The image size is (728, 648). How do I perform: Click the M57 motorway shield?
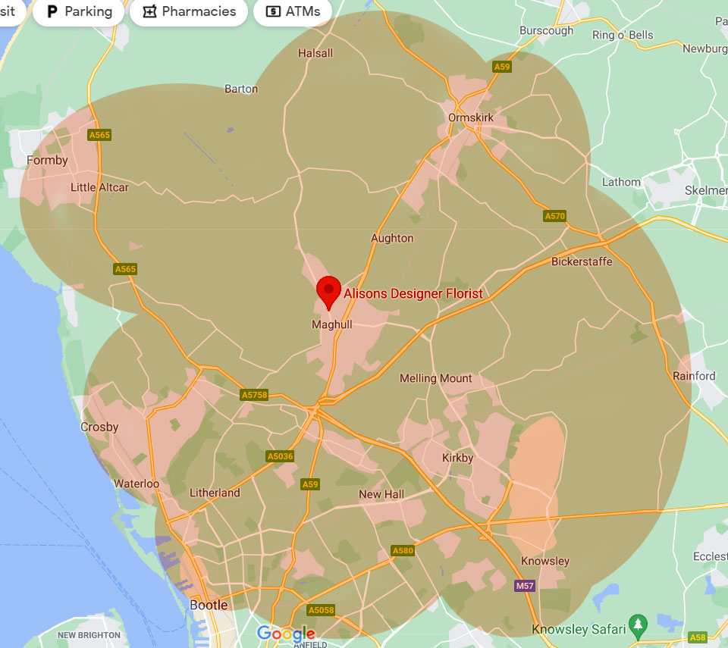525,586
